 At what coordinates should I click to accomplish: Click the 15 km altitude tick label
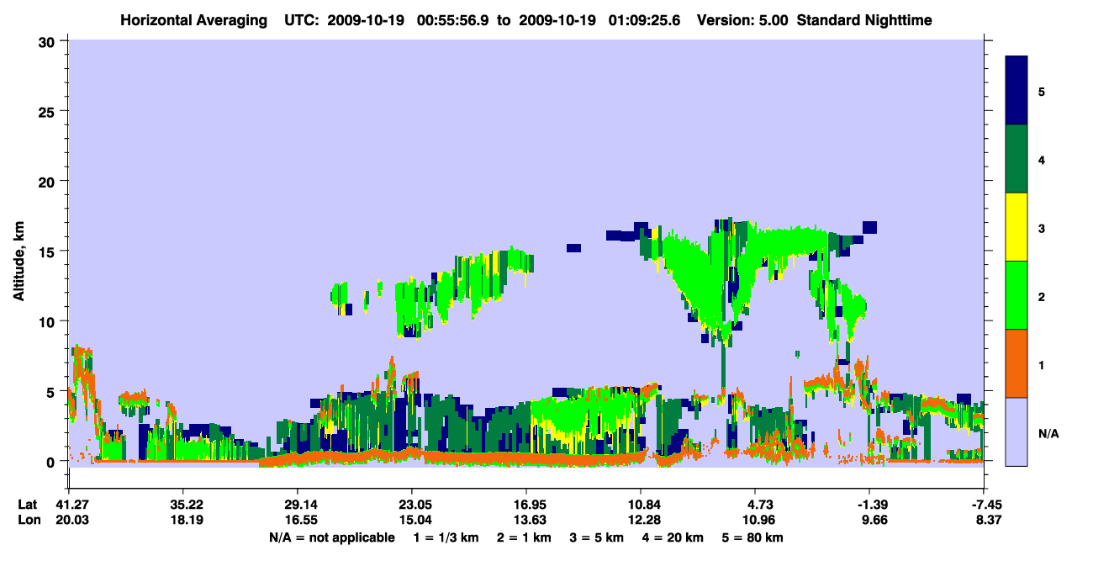click(x=47, y=251)
